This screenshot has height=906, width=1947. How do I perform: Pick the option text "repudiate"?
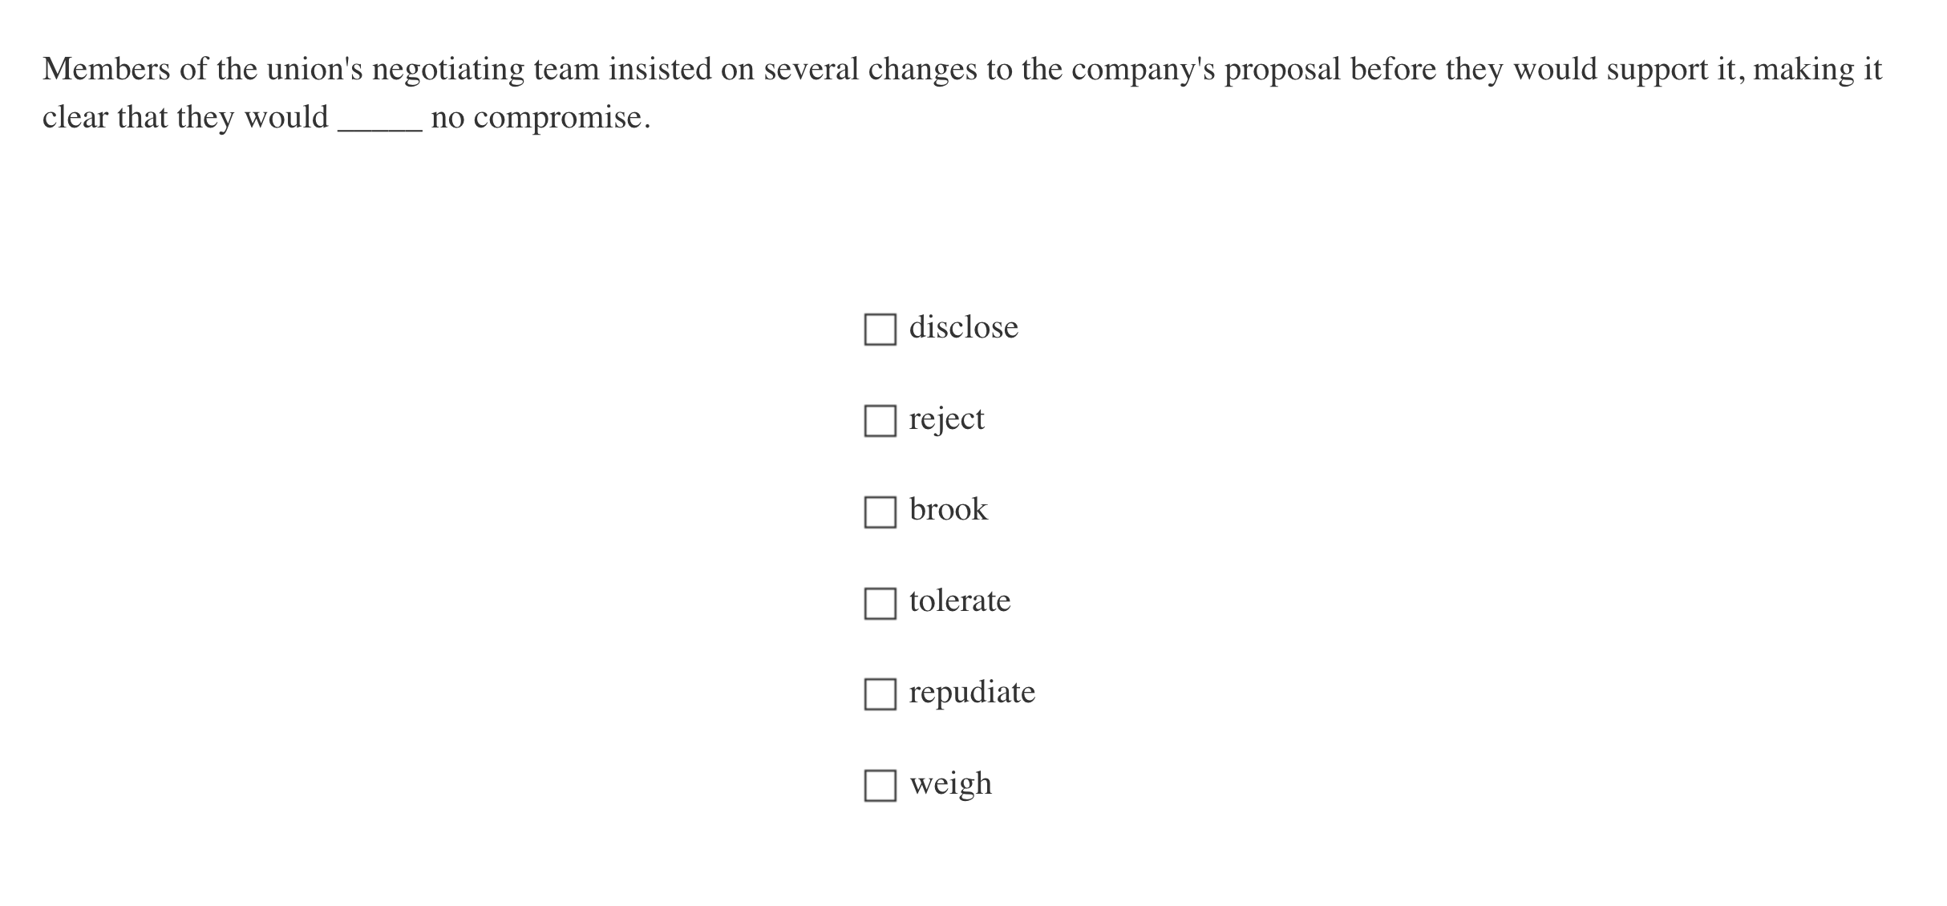(972, 693)
